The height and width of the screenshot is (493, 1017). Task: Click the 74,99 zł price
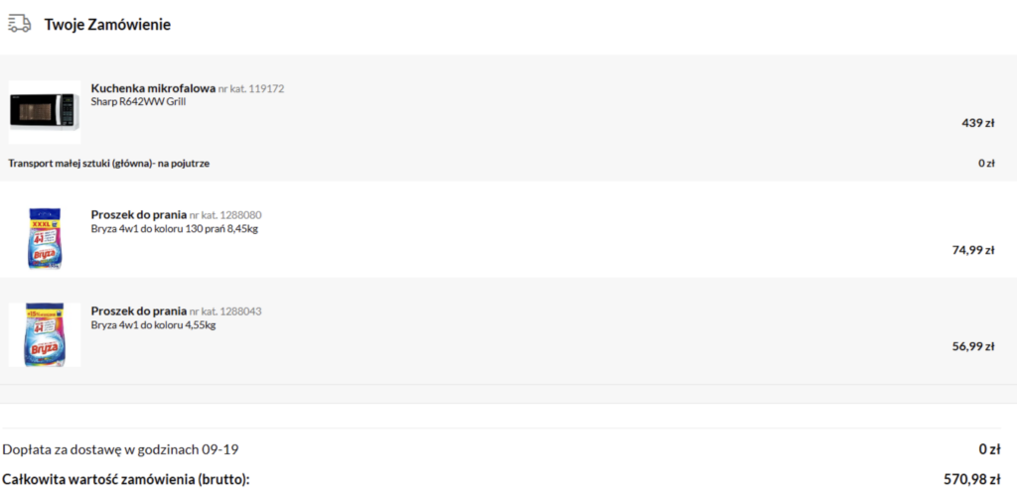pyautogui.click(x=973, y=250)
